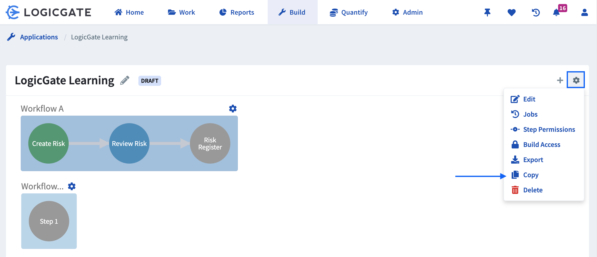Click the pin icon in header
This screenshot has width=597, height=257.
[487, 12]
